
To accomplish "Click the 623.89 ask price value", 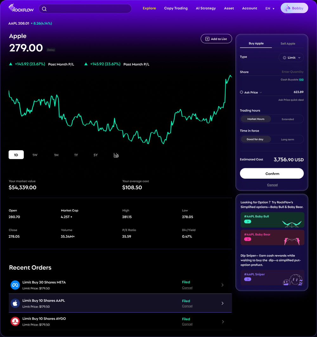I will click(299, 92).
